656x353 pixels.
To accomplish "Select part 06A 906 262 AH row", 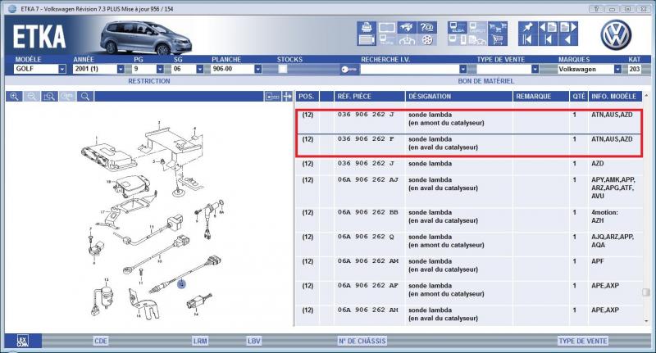I will coord(468,315).
